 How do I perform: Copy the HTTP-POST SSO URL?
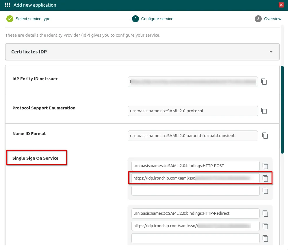265,178
